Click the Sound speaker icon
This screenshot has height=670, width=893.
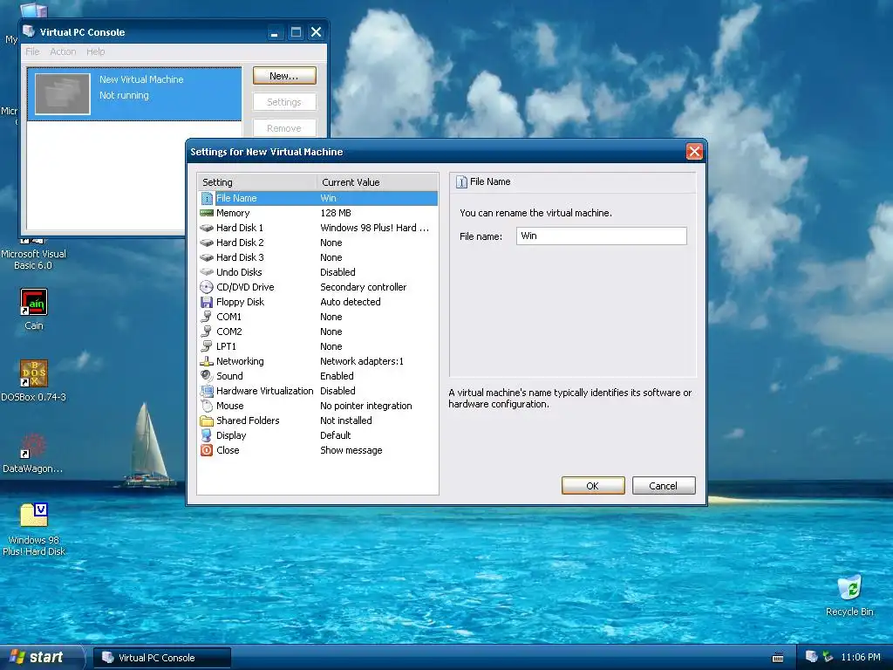[207, 376]
